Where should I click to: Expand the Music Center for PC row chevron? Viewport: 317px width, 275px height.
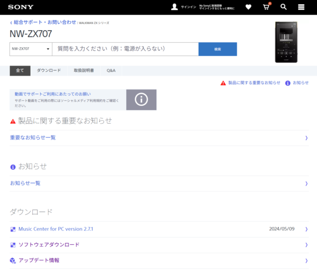click(x=306, y=229)
